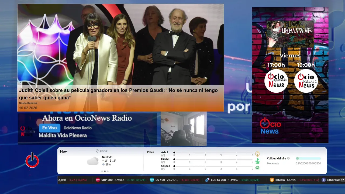
Task: Click the 19:00h schedule time
Action: click(x=306, y=65)
